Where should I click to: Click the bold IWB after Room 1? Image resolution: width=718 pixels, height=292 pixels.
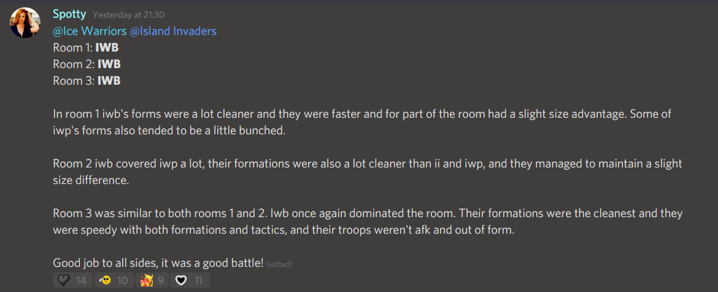[x=109, y=47]
